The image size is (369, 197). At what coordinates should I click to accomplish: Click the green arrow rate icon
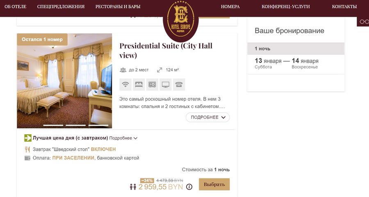tap(28, 138)
